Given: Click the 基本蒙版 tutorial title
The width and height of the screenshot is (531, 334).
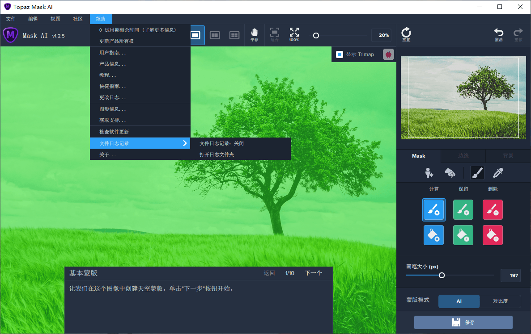Looking at the screenshot, I should [x=83, y=273].
